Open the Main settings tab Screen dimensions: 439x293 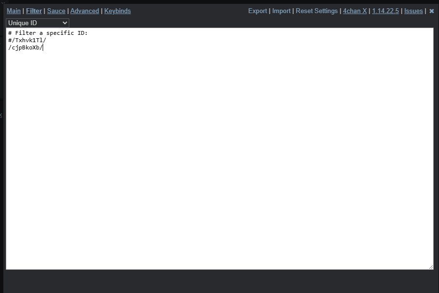[x=14, y=11]
